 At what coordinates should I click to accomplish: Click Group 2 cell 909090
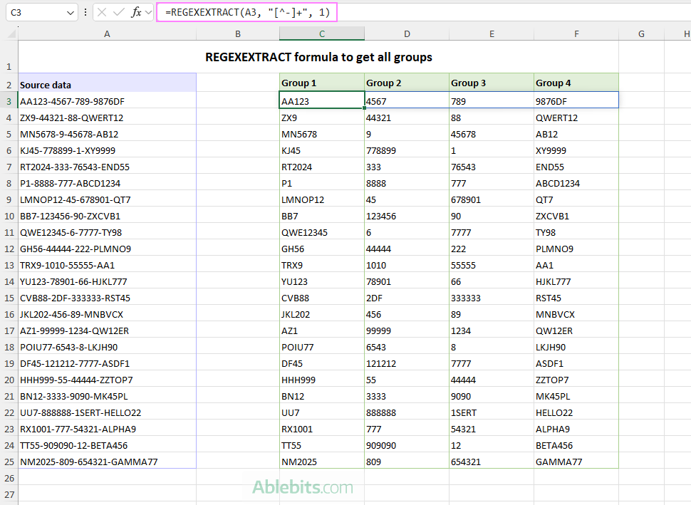(x=407, y=445)
